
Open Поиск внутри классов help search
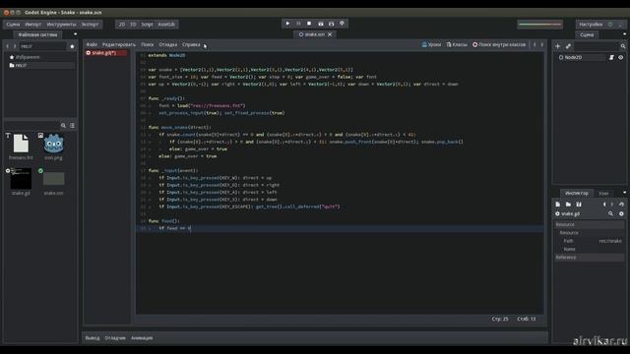499,44
